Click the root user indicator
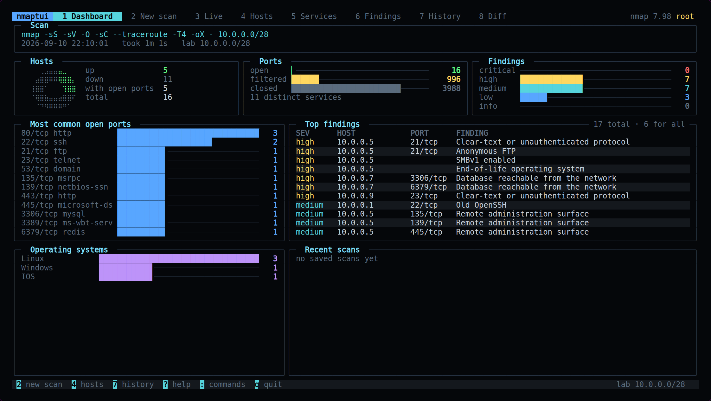Image resolution: width=711 pixels, height=401 pixels. coord(685,16)
